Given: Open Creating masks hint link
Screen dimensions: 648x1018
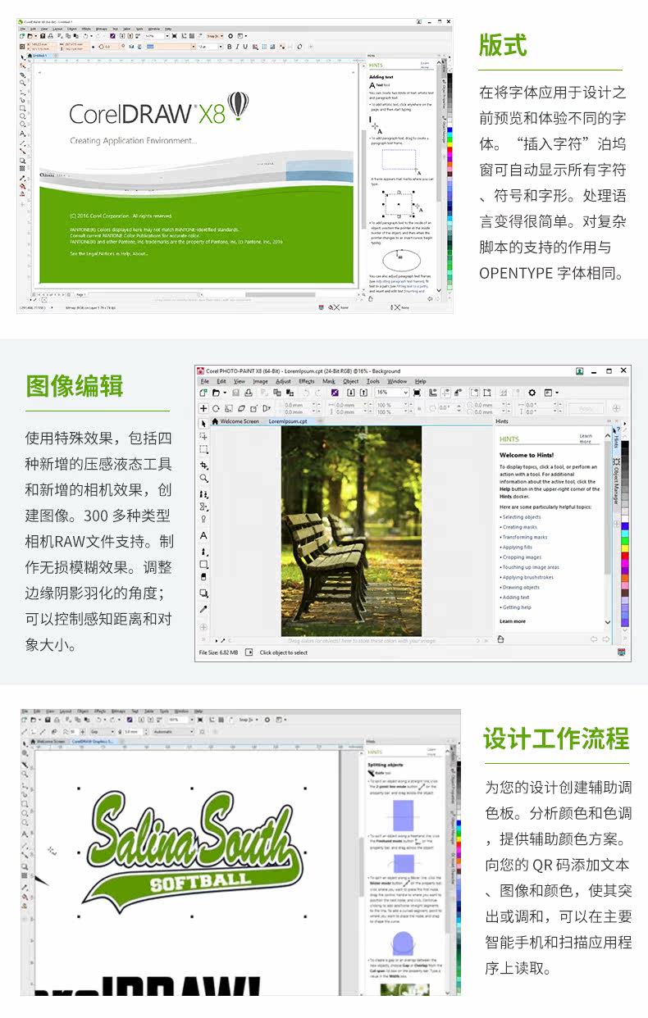Looking at the screenshot, I should pos(520,527).
